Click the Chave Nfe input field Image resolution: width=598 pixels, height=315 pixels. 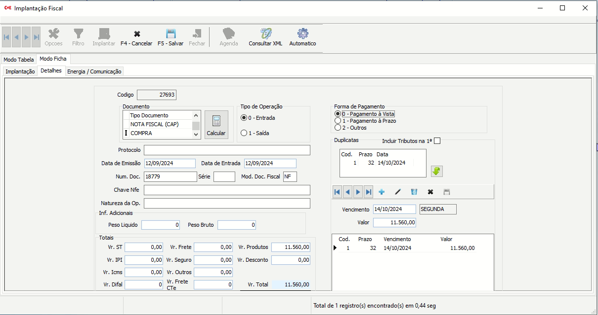(227, 190)
